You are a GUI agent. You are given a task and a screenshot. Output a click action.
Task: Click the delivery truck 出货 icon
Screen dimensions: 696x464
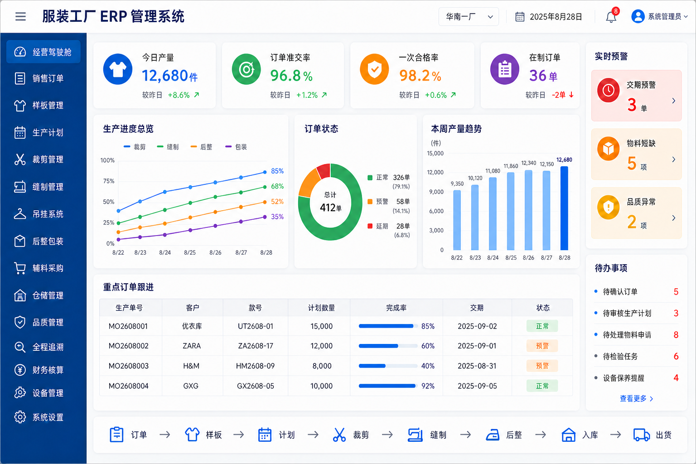pos(642,435)
